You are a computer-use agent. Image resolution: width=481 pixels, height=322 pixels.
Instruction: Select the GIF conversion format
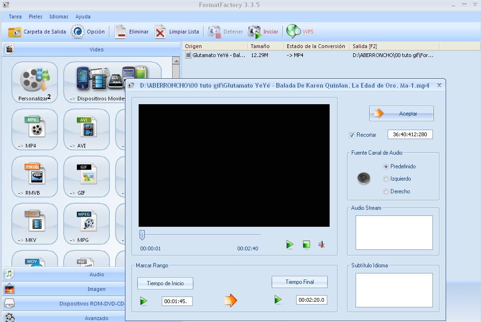[x=86, y=176]
